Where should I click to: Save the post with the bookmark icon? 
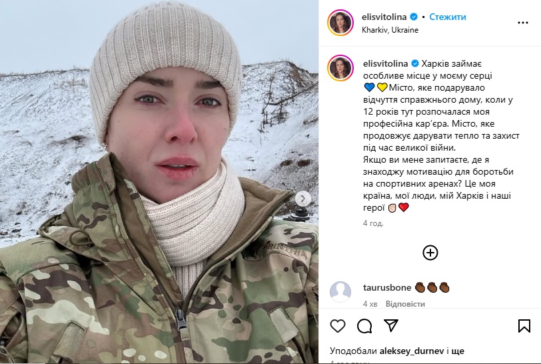click(524, 325)
